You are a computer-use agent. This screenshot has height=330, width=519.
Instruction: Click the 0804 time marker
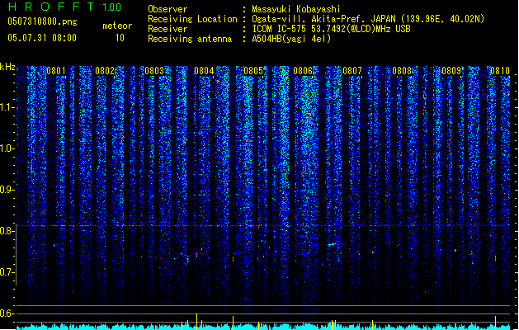[x=204, y=71]
